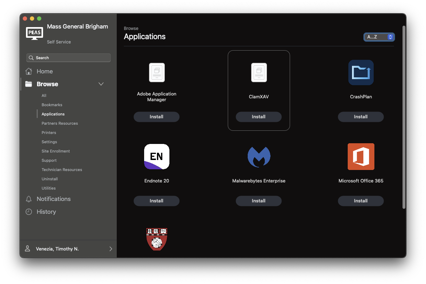Click the Adobe Application Manager title
This screenshot has height=284, width=426.
(157, 97)
